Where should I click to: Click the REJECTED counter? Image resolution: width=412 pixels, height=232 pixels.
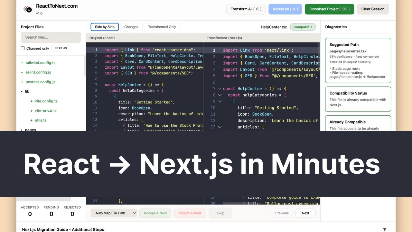point(72,211)
